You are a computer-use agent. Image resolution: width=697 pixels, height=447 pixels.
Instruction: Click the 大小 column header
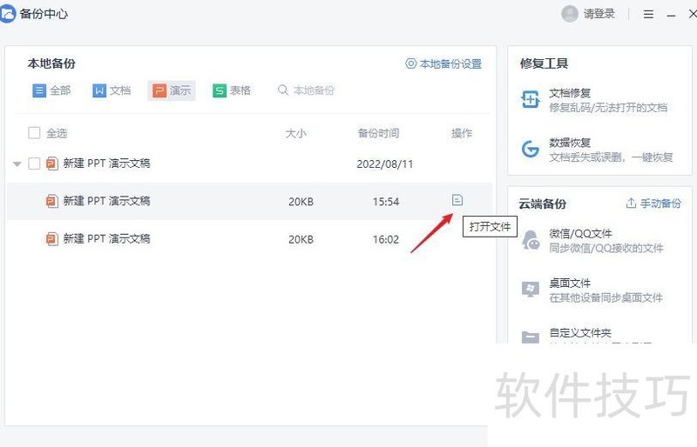[295, 133]
